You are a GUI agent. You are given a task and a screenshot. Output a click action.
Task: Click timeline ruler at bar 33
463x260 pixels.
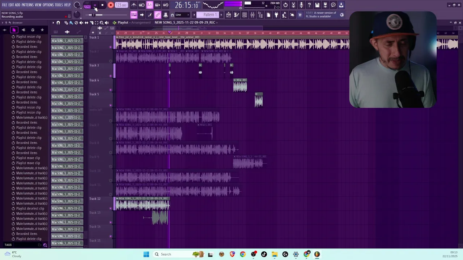(x=217, y=33)
